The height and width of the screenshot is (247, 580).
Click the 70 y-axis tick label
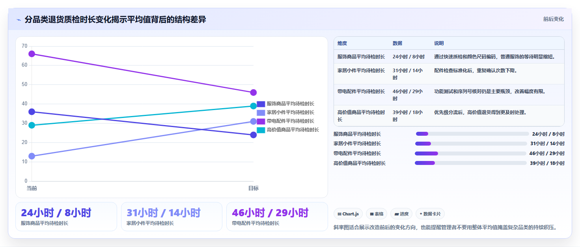coord(24,46)
